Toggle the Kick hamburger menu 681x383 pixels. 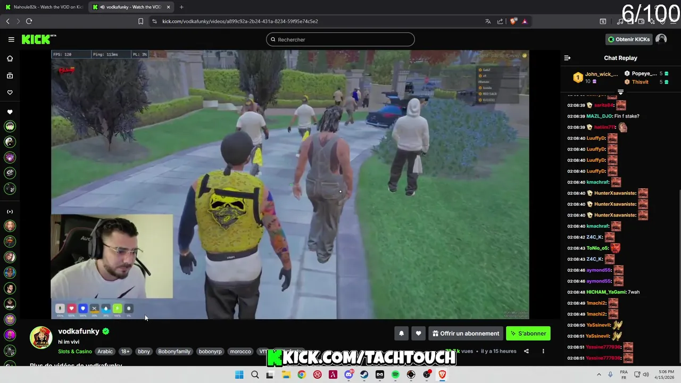click(11, 39)
